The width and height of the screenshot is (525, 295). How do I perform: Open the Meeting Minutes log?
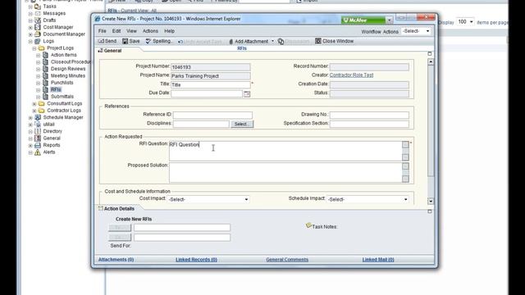[68, 76]
